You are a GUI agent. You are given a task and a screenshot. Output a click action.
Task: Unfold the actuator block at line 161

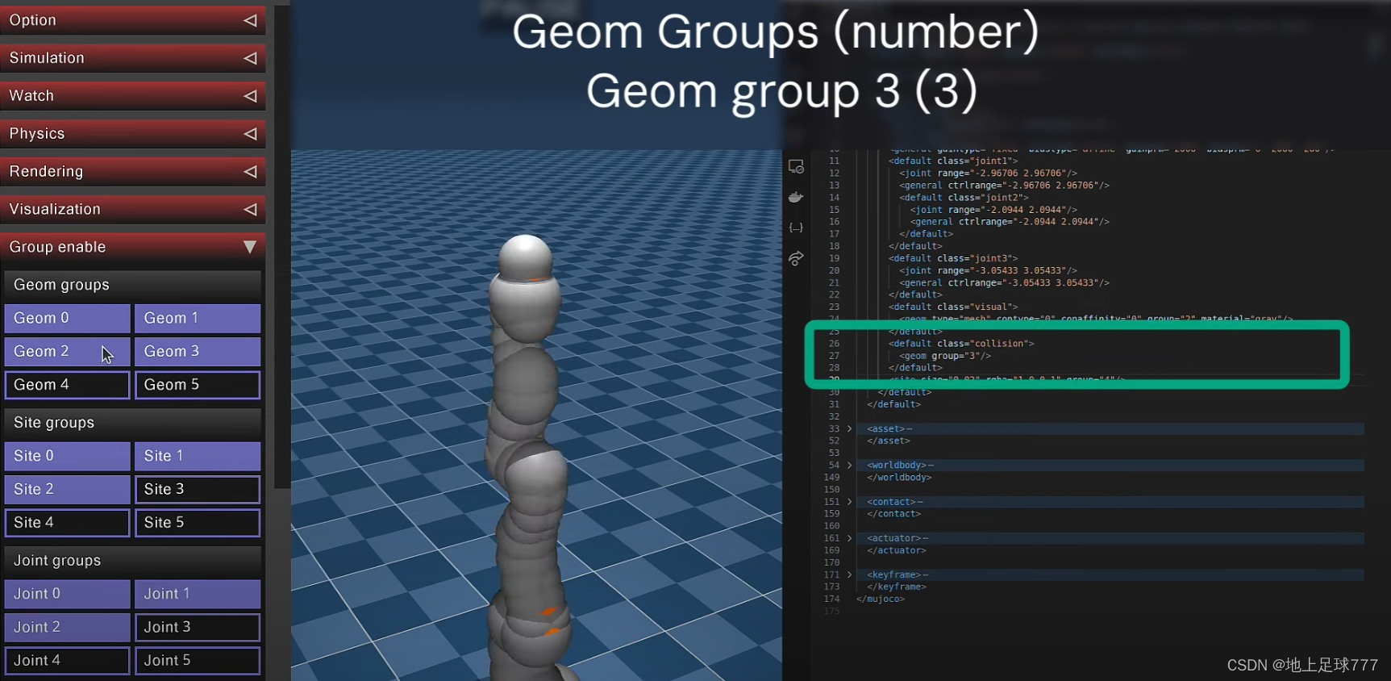pyautogui.click(x=849, y=538)
